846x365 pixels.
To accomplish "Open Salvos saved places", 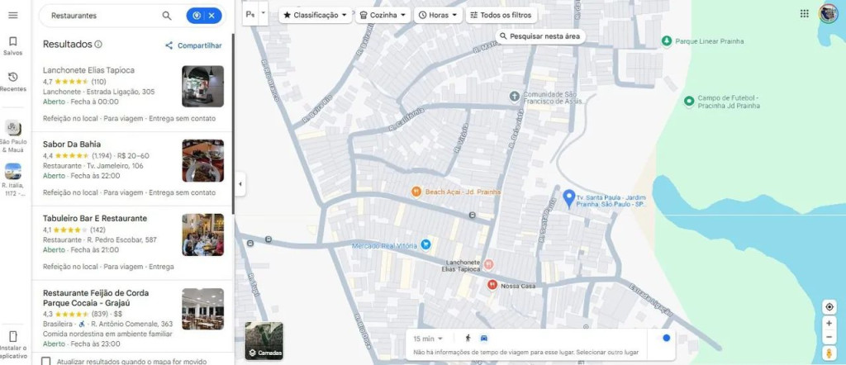I will (x=12, y=45).
